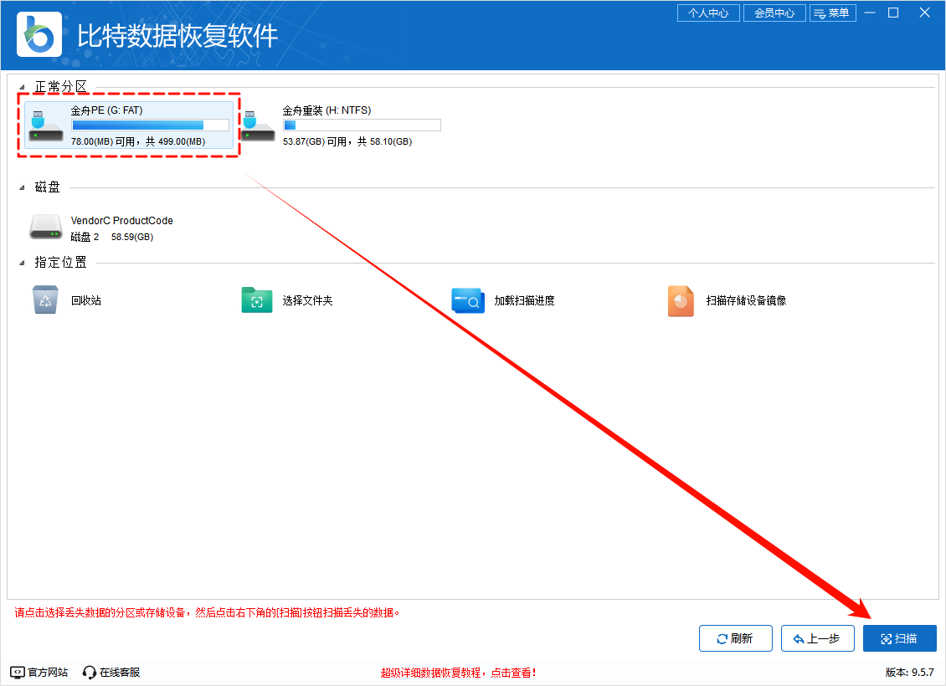This screenshot has width=946, height=686.
Task: Select the 磁盘 2 disk icon
Action: click(x=46, y=227)
